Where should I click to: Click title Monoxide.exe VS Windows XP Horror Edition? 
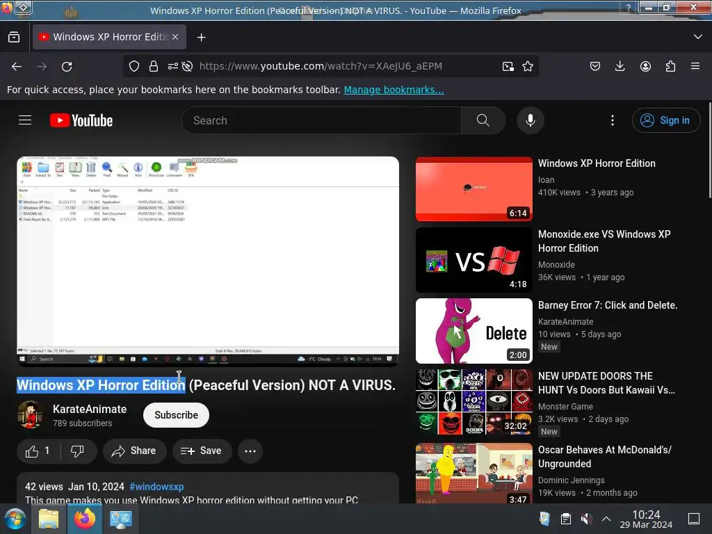[604, 241]
